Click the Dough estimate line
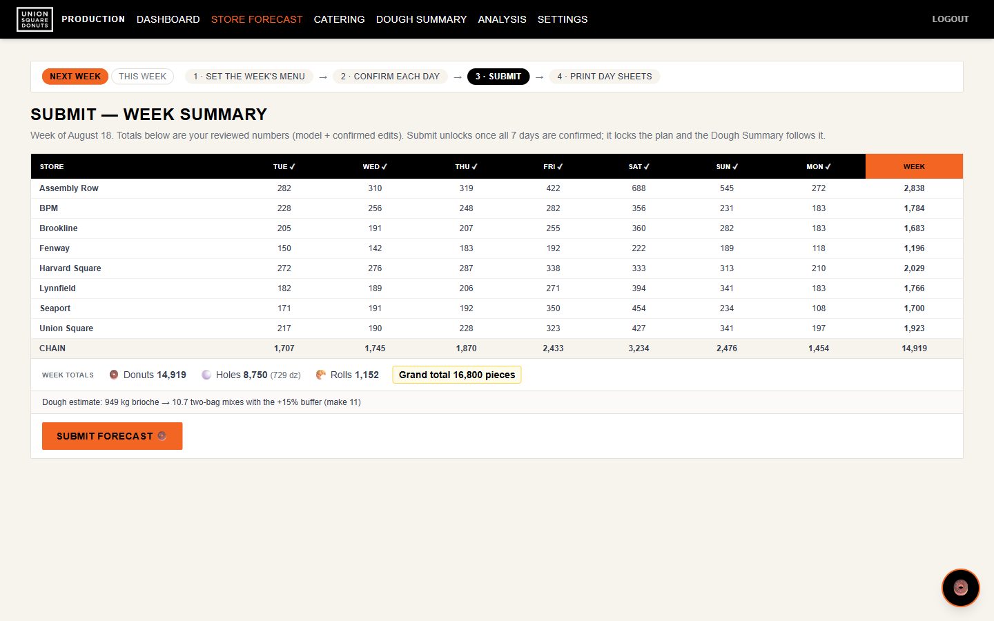This screenshot has width=994, height=621. click(x=202, y=402)
